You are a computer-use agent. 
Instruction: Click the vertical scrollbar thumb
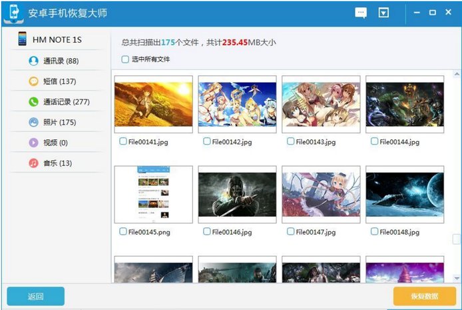coord(457,239)
